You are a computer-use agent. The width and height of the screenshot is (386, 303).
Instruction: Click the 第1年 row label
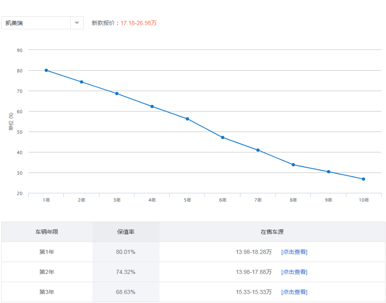click(47, 252)
